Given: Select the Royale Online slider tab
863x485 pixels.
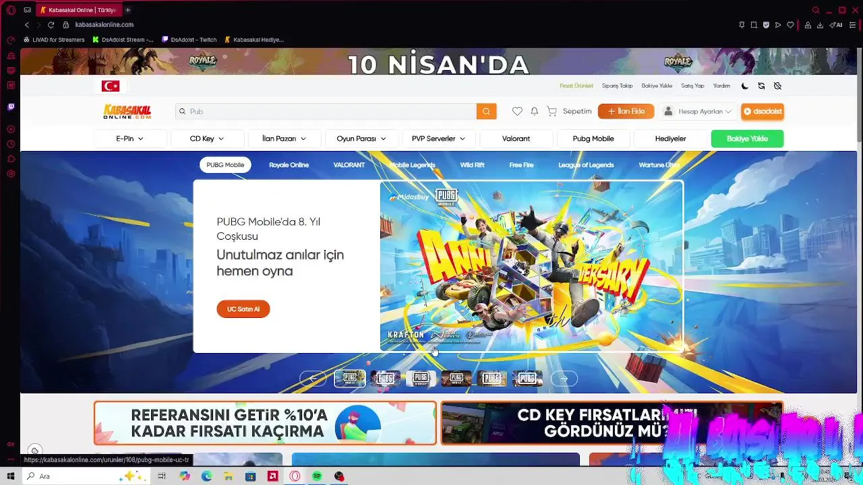Looking at the screenshot, I should click(289, 165).
